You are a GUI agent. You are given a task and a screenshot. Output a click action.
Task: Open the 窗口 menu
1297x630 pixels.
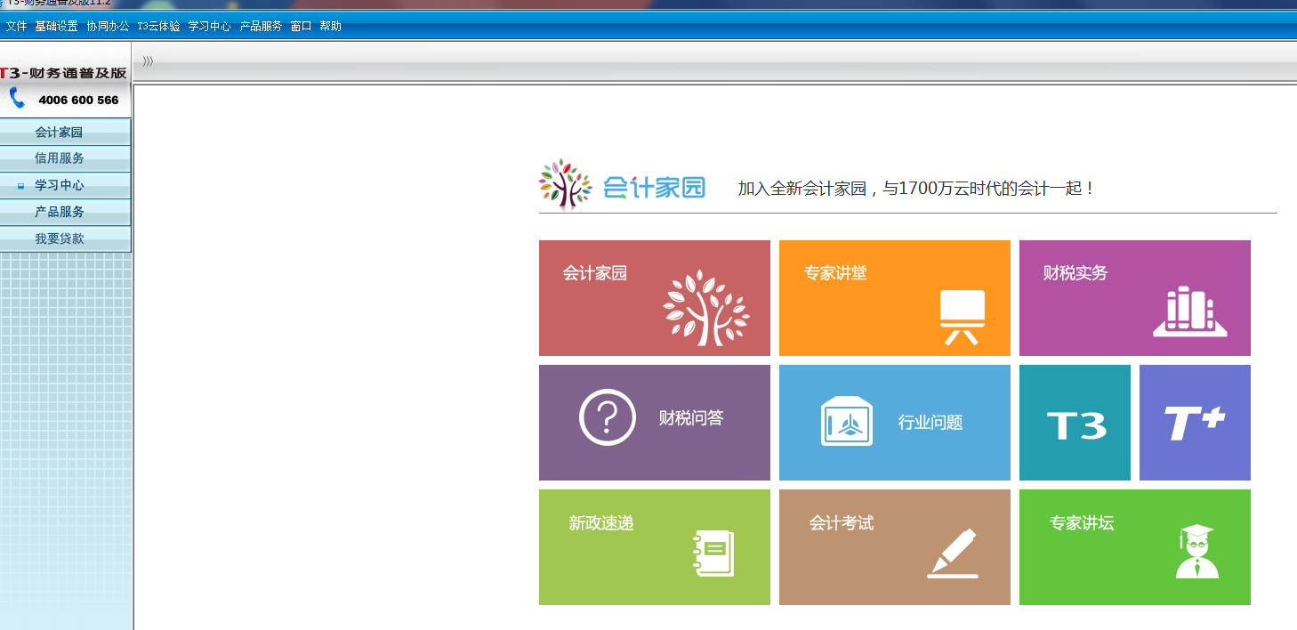tap(301, 27)
